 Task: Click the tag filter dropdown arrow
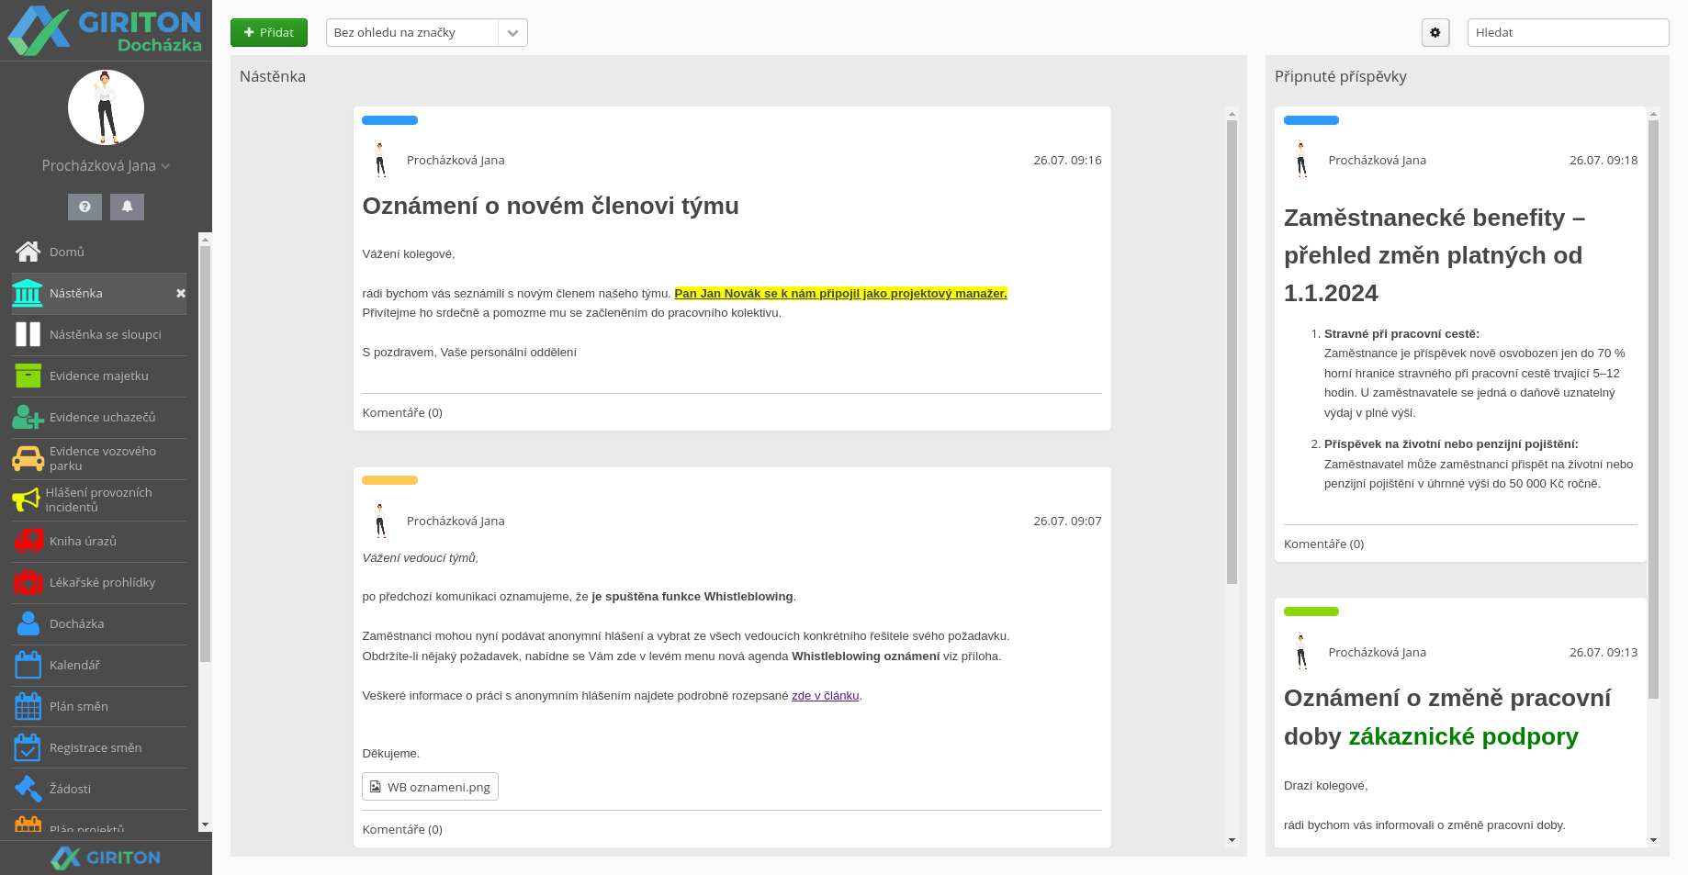click(x=512, y=32)
